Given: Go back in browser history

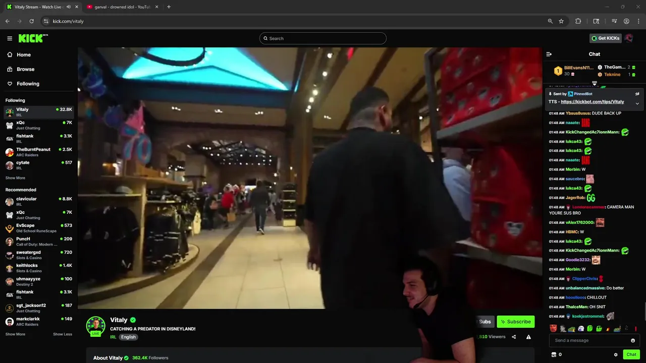Looking at the screenshot, I should [7, 21].
